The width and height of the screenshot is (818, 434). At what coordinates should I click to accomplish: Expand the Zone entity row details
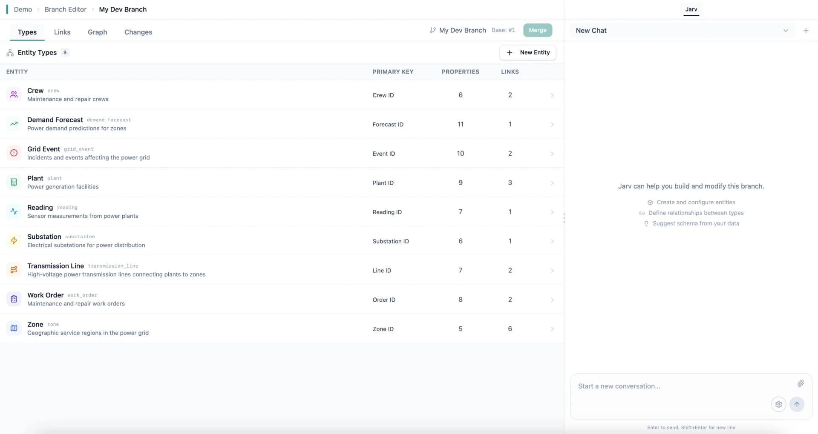click(552, 329)
